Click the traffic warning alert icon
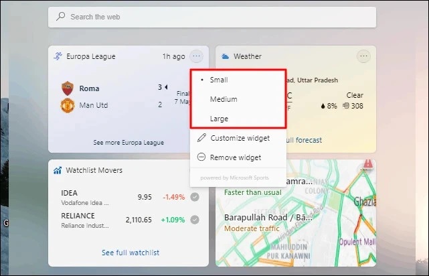 tap(368, 163)
